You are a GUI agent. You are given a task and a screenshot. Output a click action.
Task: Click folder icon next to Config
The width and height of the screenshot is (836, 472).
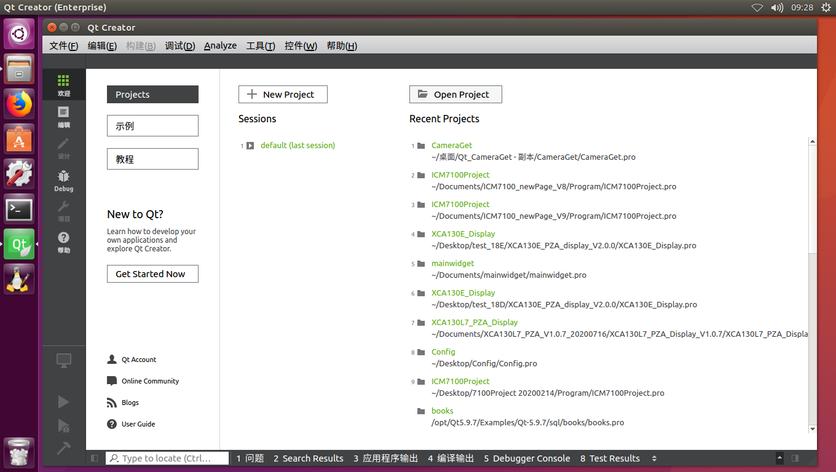(421, 352)
